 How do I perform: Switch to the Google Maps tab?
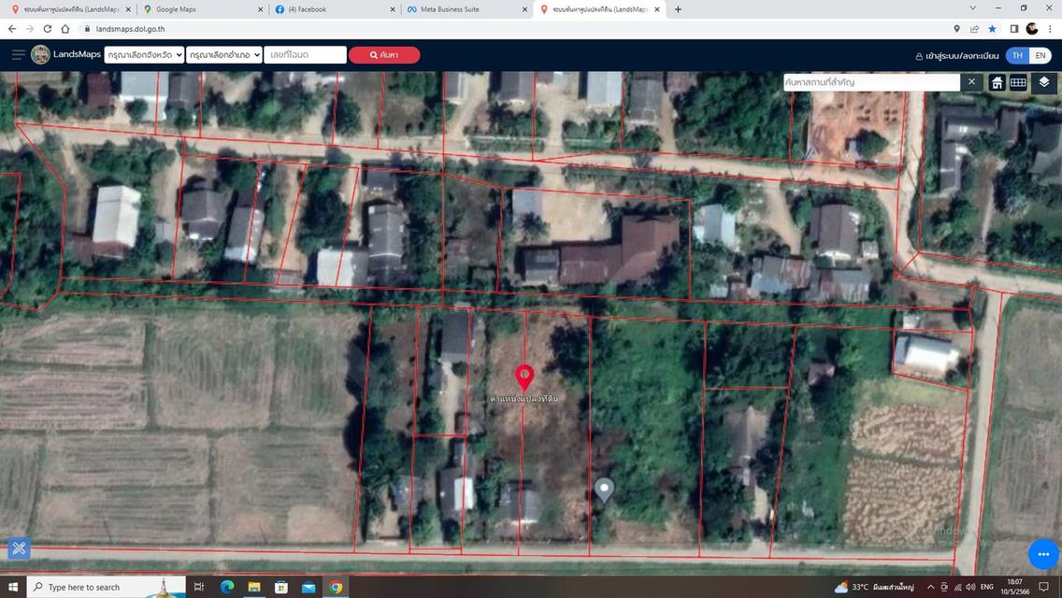[x=202, y=9]
